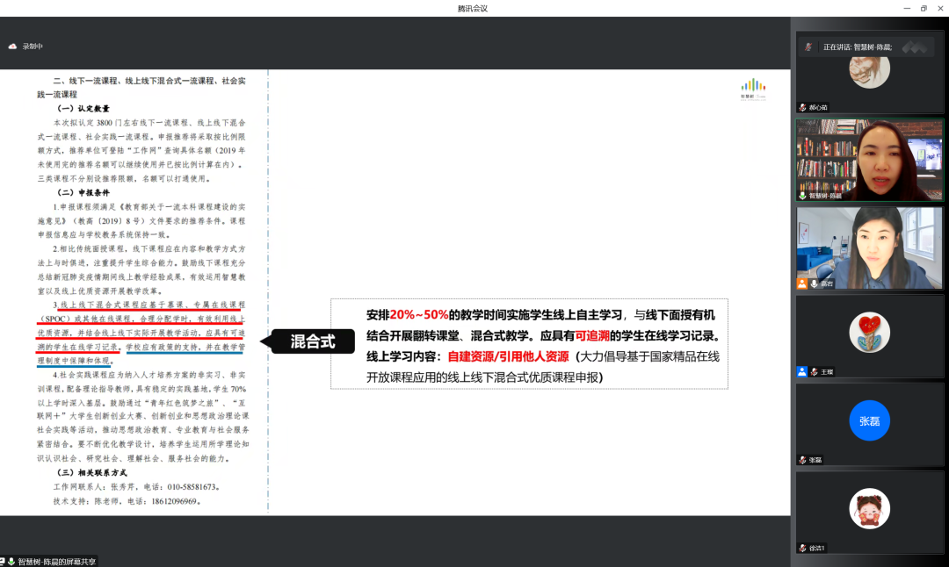Screen dimensions: 949x567
Task: Click 郝心茹's muted microphone icon
Action: point(802,107)
